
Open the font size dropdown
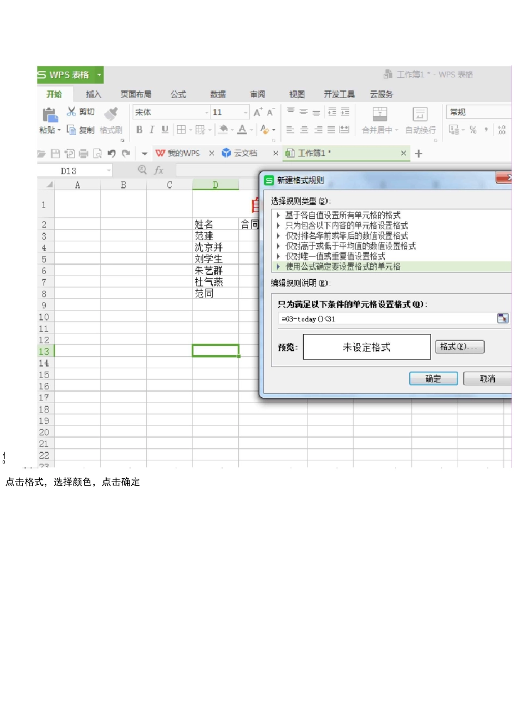[x=246, y=112]
